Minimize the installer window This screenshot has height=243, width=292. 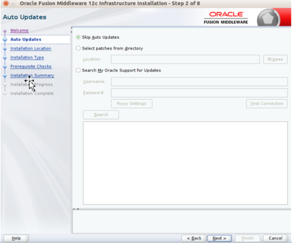(13, 3)
